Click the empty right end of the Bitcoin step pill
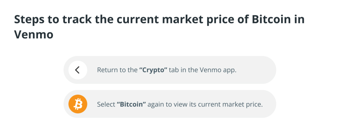The image size is (340, 131). pos(269,104)
